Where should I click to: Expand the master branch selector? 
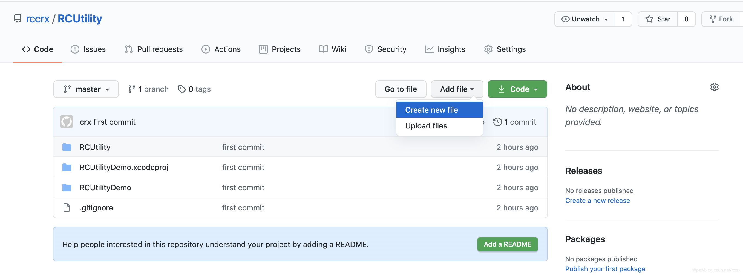click(x=86, y=89)
